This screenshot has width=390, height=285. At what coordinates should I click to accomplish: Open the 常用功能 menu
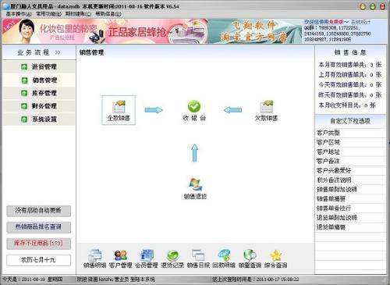48,14
